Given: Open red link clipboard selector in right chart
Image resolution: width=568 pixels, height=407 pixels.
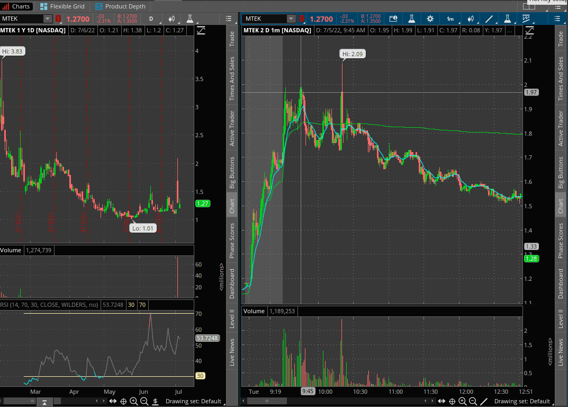Looking at the screenshot, I should pyautogui.click(x=301, y=19).
